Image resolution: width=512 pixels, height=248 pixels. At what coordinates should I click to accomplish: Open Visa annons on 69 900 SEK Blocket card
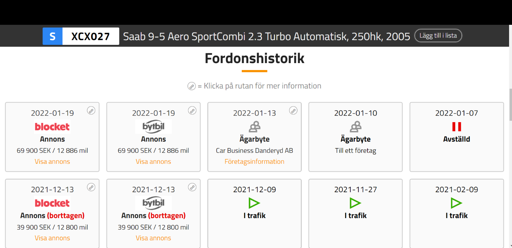(x=52, y=162)
